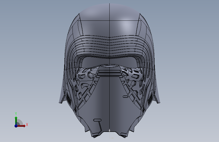The height and width of the screenshot is (142, 219).
Task: Click the red "X" axis label
Action: (27, 125)
